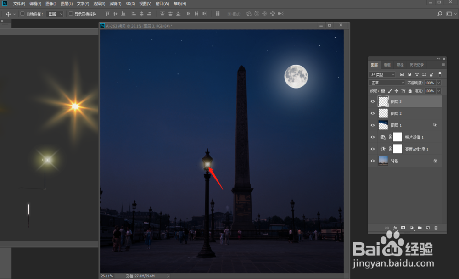Open 文件(F) menu
459x279 pixels.
[x=19, y=4]
